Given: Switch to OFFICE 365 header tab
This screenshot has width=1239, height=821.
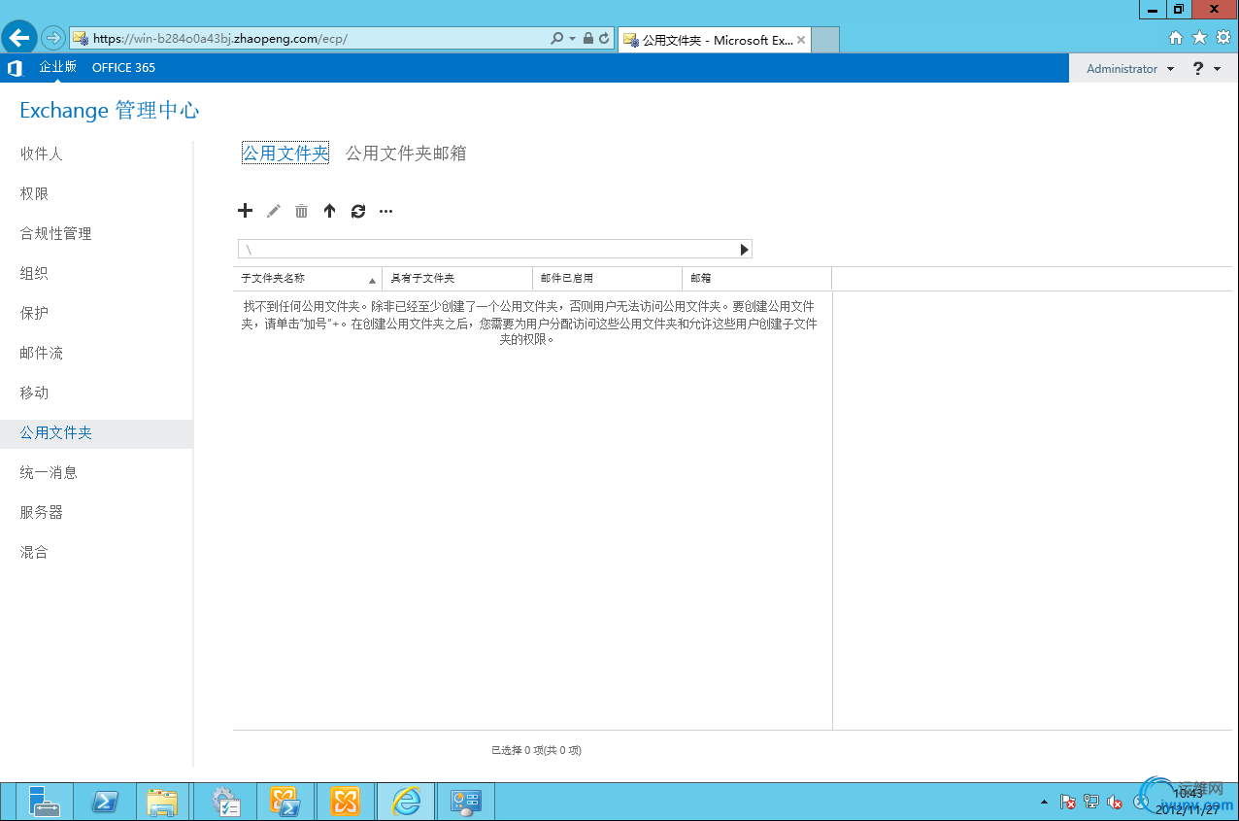Looking at the screenshot, I should [123, 68].
